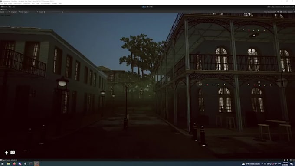The height and width of the screenshot is (166, 295).
Task: Click the console message in status bar
Action: tap(10, 160)
